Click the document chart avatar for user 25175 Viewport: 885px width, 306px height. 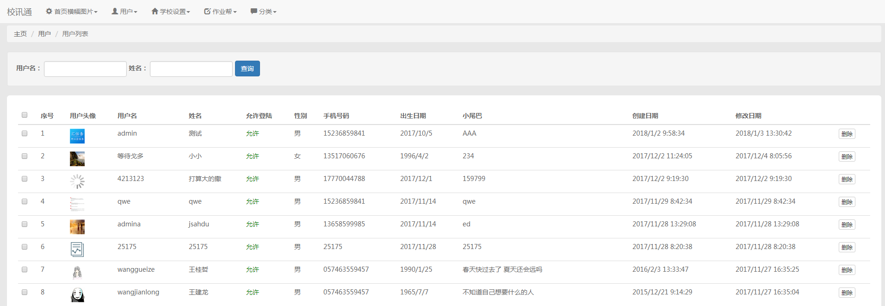[77, 250]
